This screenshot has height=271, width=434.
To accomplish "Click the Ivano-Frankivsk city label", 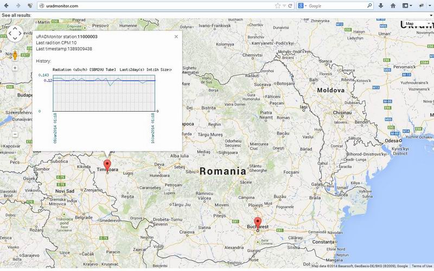I will point(215,25).
